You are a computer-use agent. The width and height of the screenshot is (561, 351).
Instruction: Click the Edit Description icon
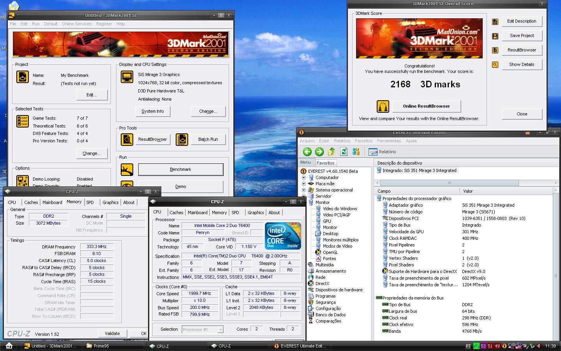[495, 22]
